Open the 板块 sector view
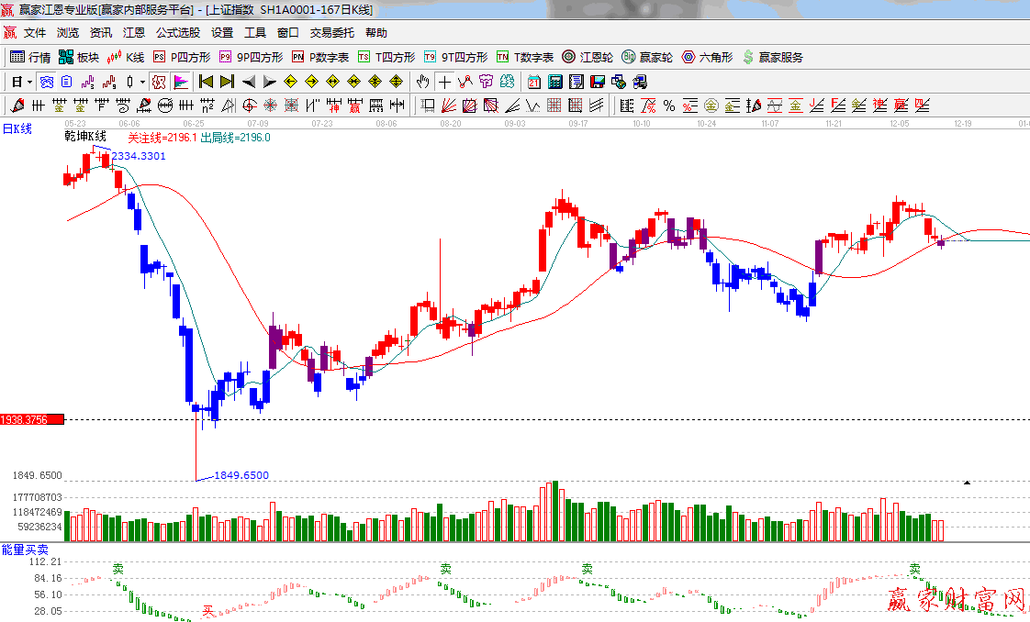This screenshot has width=1030, height=622. 79,57
